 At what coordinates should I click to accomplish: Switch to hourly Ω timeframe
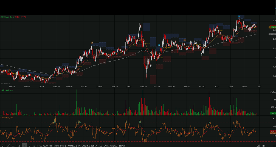pyautogui.click(x=19, y=145)
